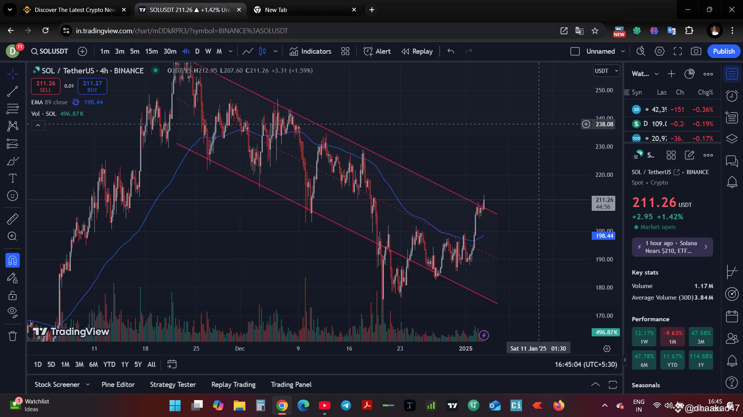The height and width of the screenshot is (417, 743).
Task: Select the ruler measure tool
Action: [12, 219]
